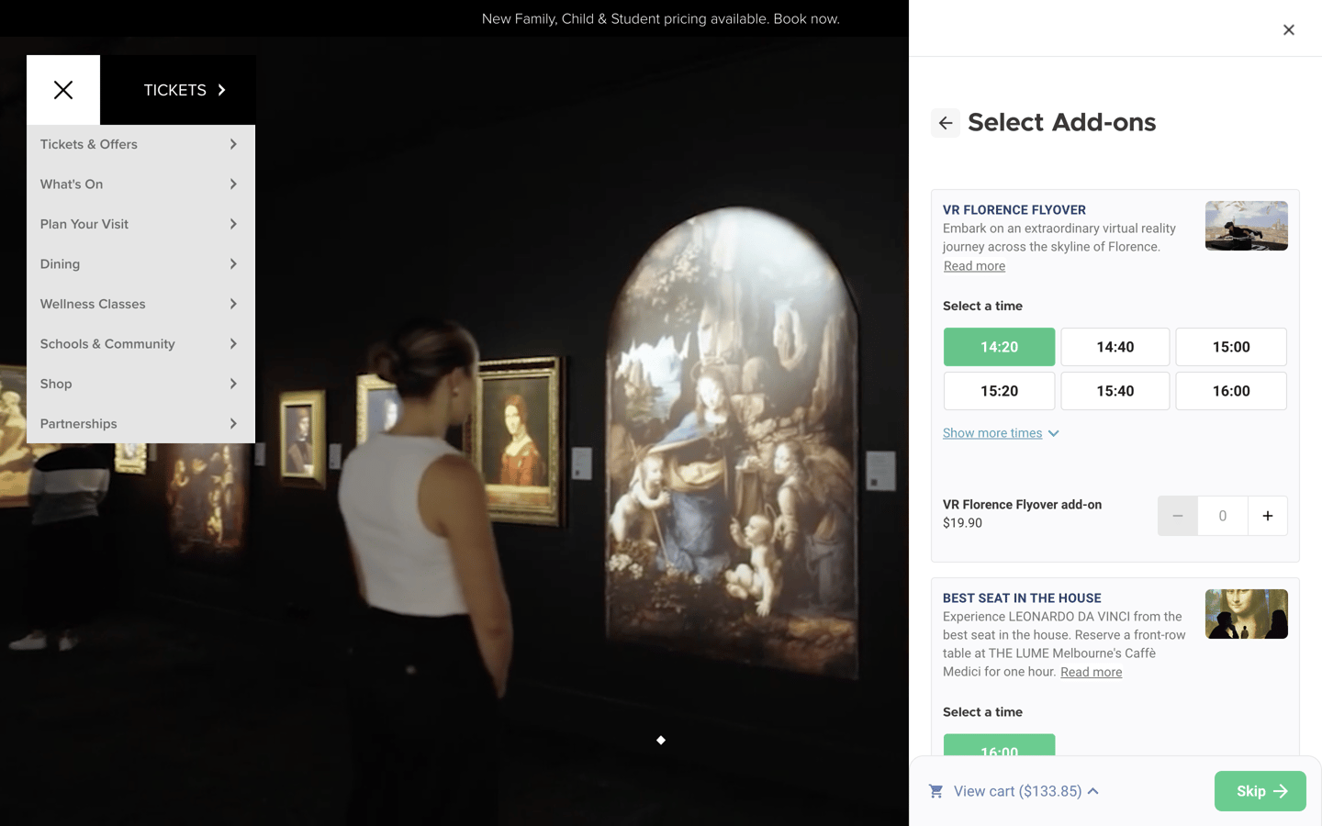Click the shopping cart icon
1322x826 pixels.
point(935,791)
